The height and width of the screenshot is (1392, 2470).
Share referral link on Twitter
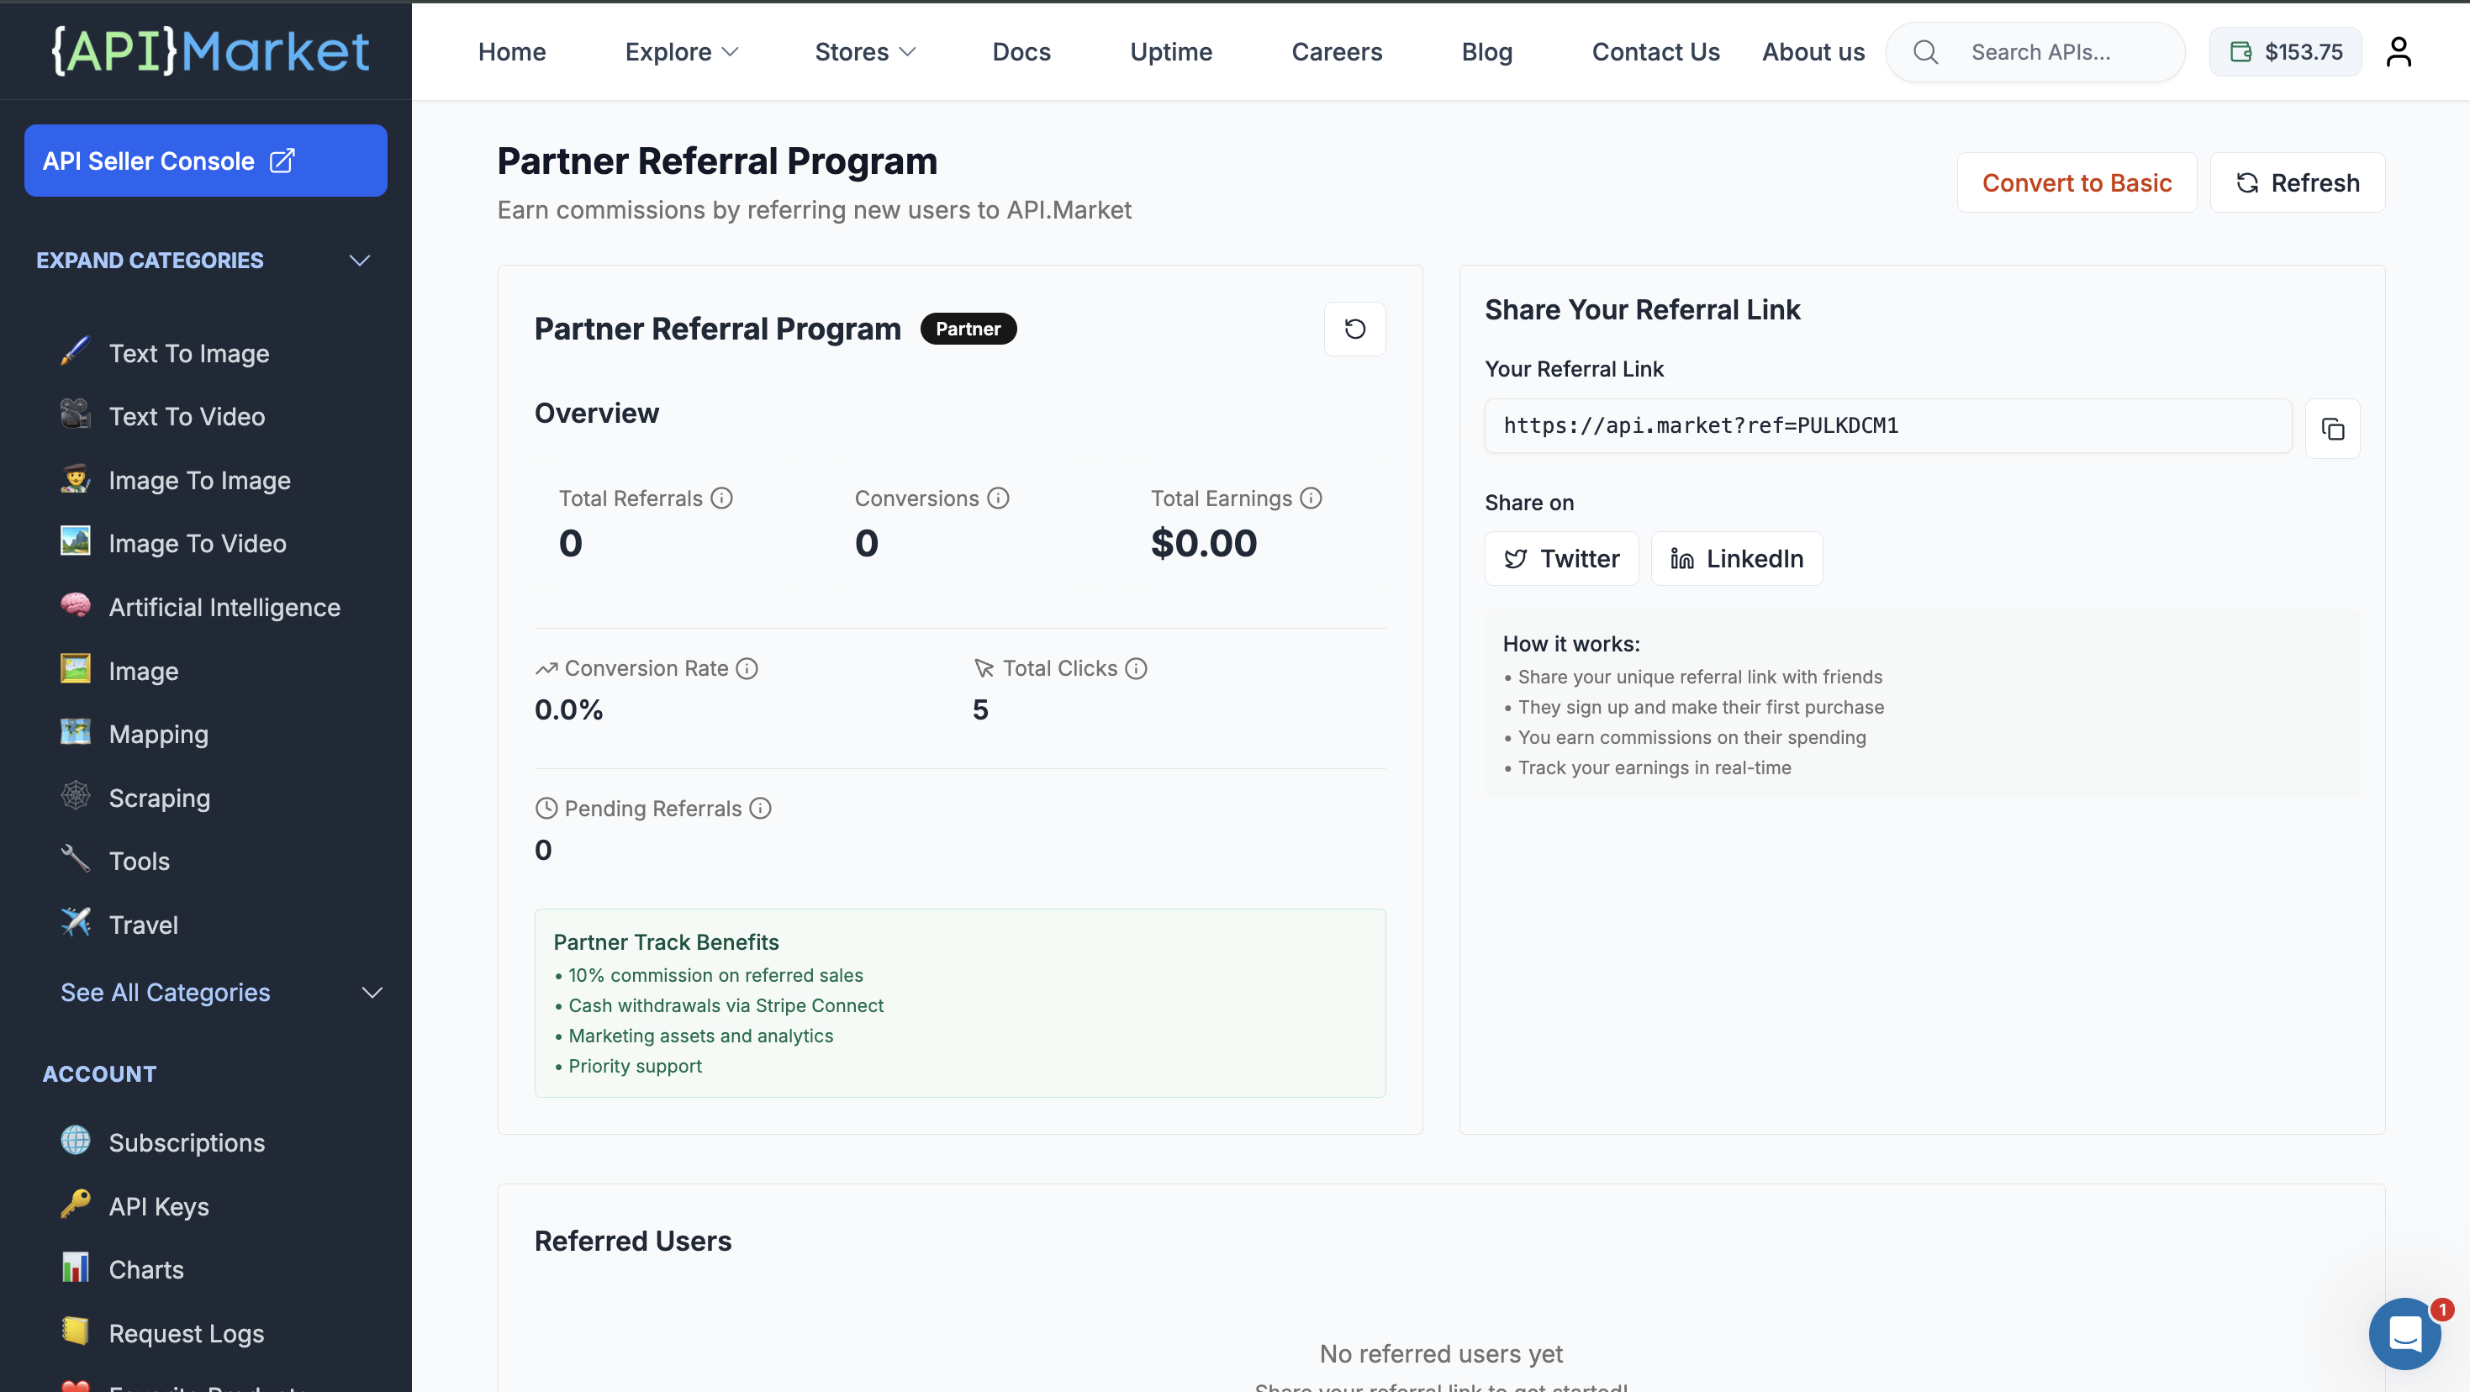pyautogui.click(x=1561, y=559)
